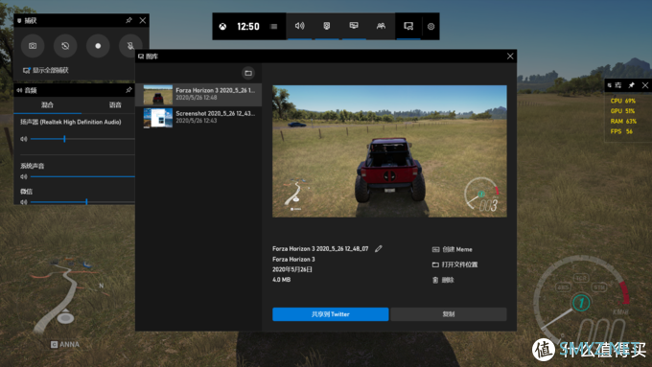Image resolution: width=652 pixels, height=367 pixels.
Task: Toggle the Audio widget in Game Bar
Action: (x=299, y=26)
